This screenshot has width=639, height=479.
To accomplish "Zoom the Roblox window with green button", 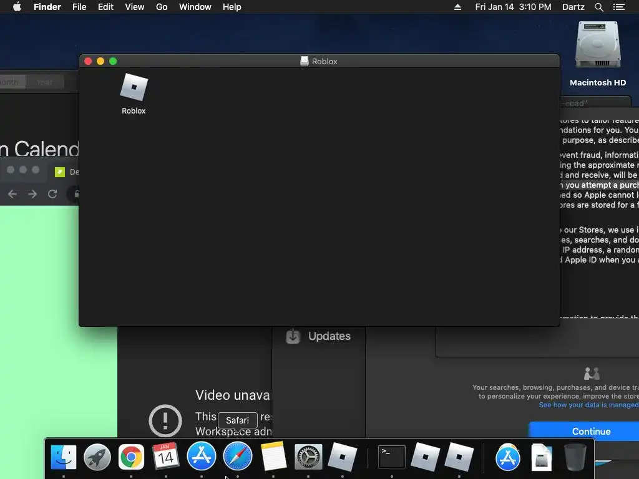I will pos(114,61).
